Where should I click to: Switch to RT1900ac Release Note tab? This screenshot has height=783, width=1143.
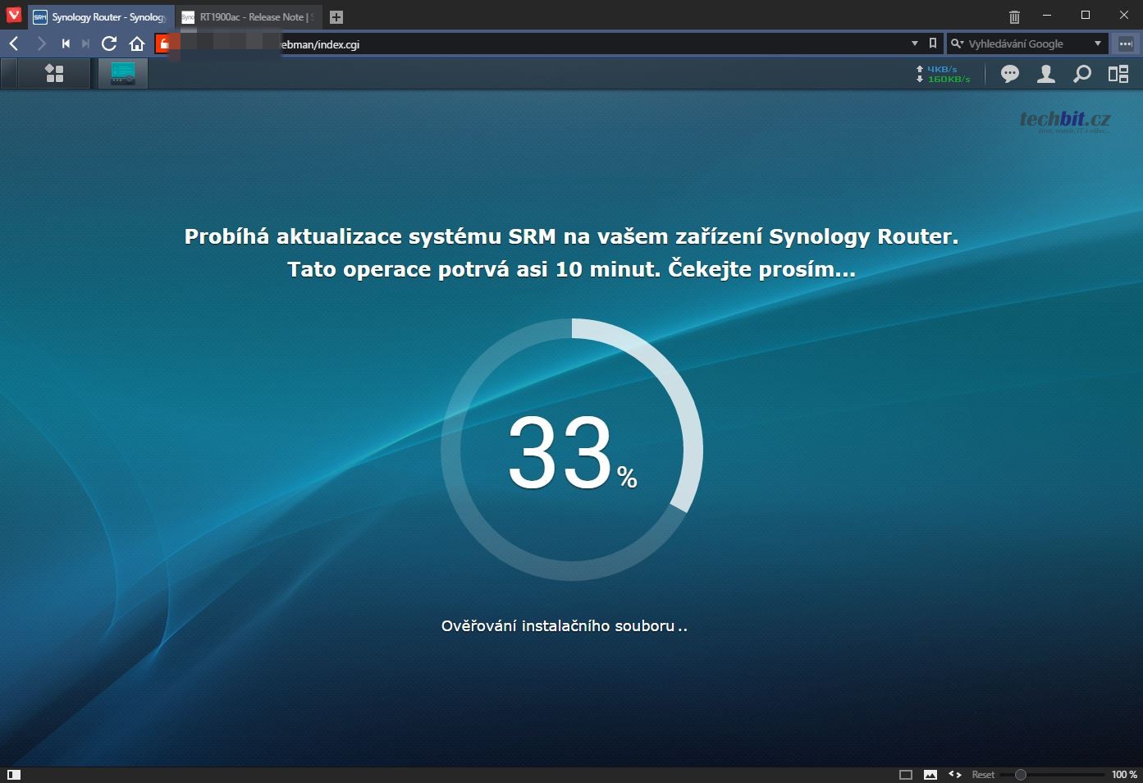tap(250, 17)
